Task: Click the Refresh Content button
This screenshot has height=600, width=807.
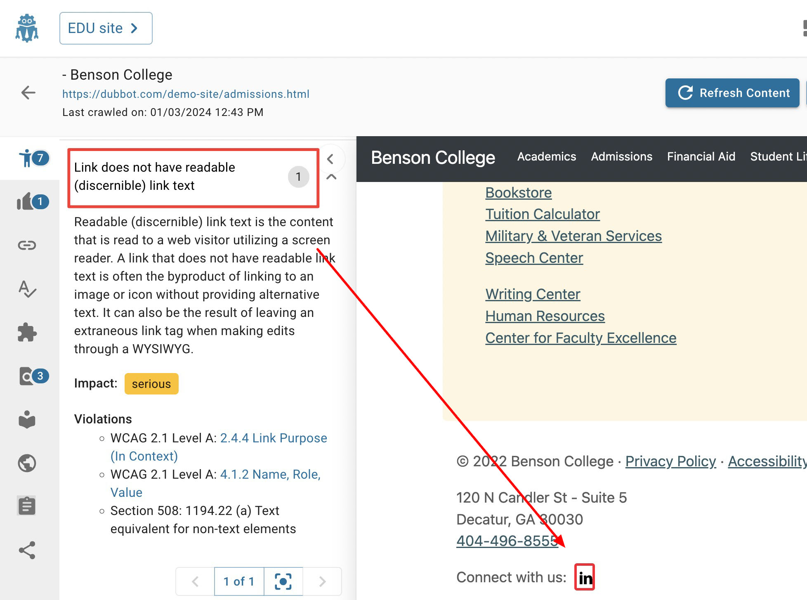Action: pyautogui.click(x=732, y=93)
